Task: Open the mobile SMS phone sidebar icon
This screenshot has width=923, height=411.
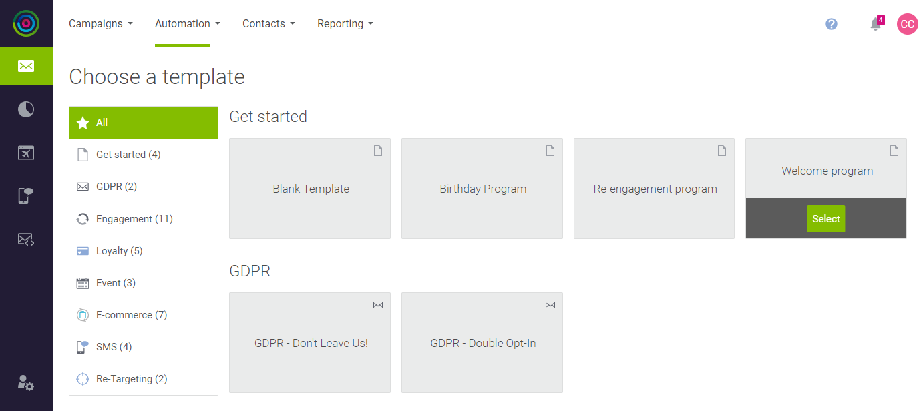Action: click(26, 195)
